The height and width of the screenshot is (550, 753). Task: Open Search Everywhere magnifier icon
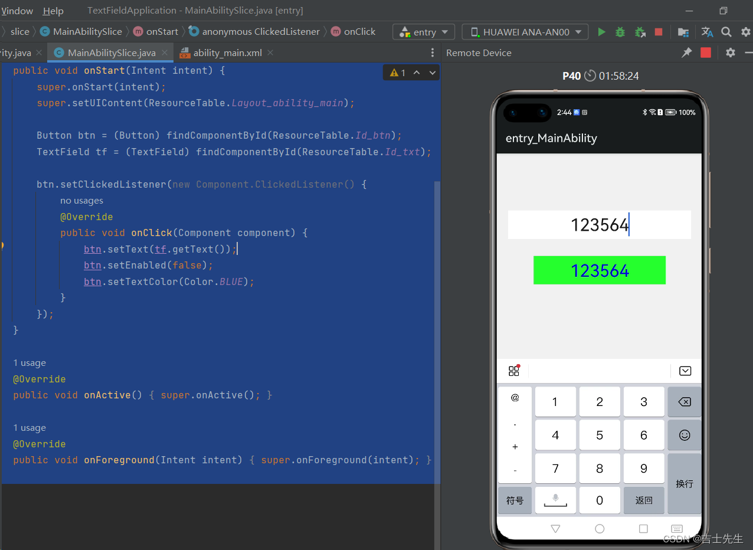click(726, 32)
